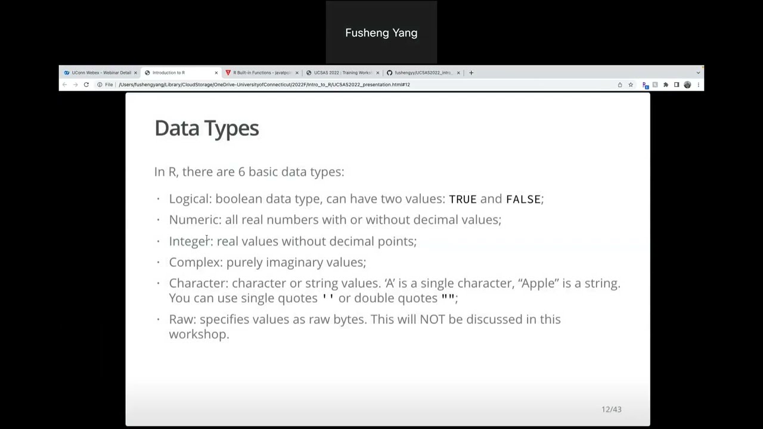Switch to fushengyy GitHub tab

point(420,73)
